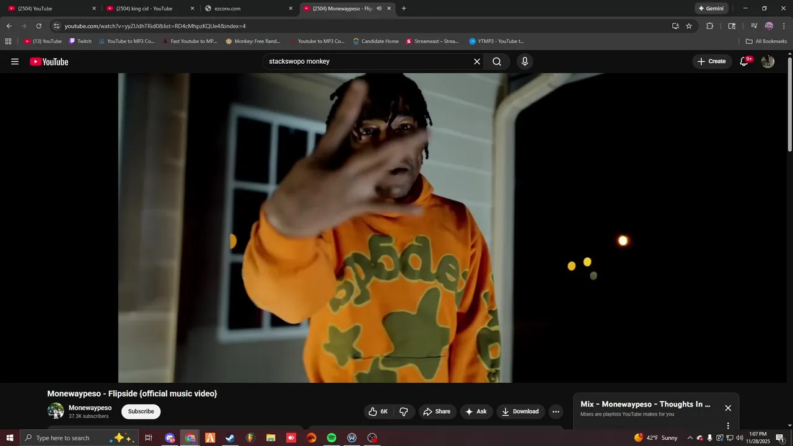Click the Windows taskbar search box
Screen dimensions: 793x446
coord(79,438)
